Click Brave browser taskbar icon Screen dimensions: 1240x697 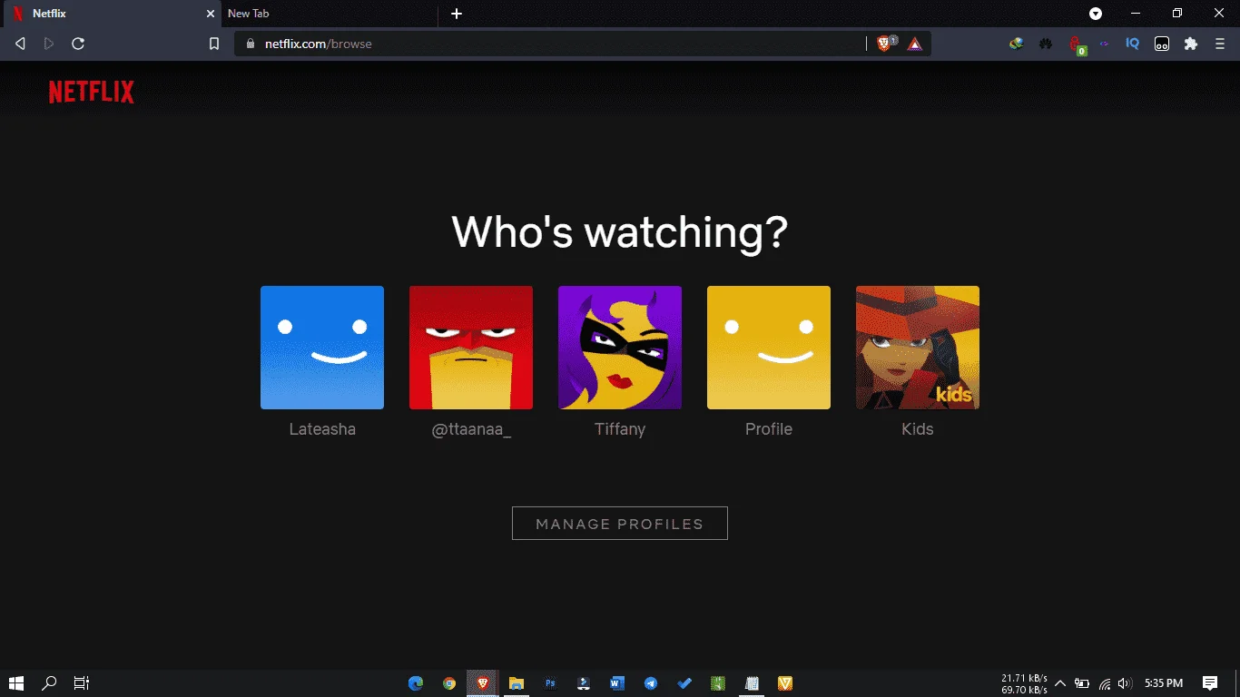pos(483,683)
